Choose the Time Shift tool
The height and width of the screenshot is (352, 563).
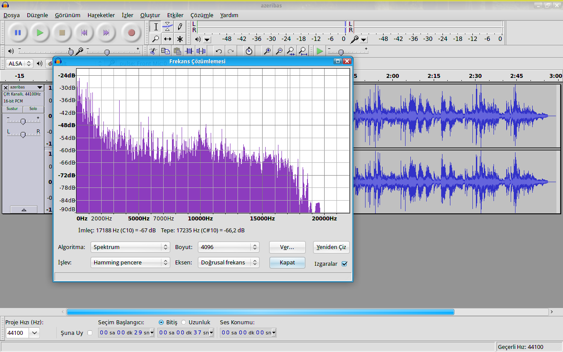[x=168, y=39]
